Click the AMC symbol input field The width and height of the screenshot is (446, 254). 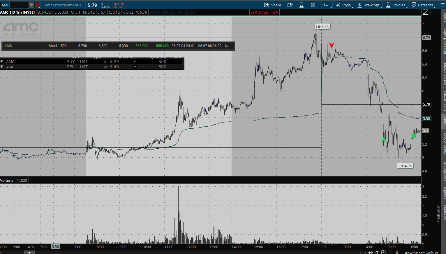click(15, 5)
